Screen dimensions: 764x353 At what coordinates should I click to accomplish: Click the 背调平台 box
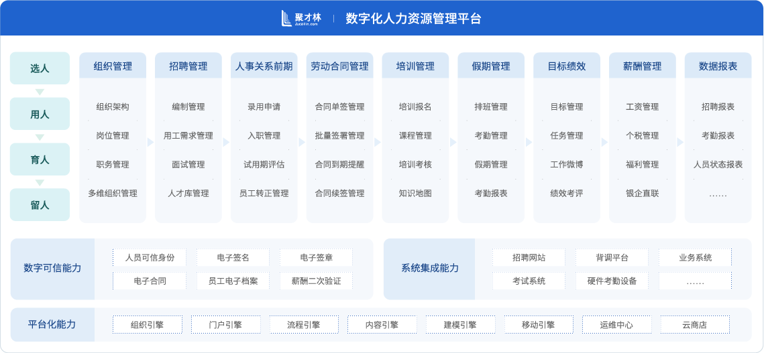pyautogui.click(x=612, y=258)
